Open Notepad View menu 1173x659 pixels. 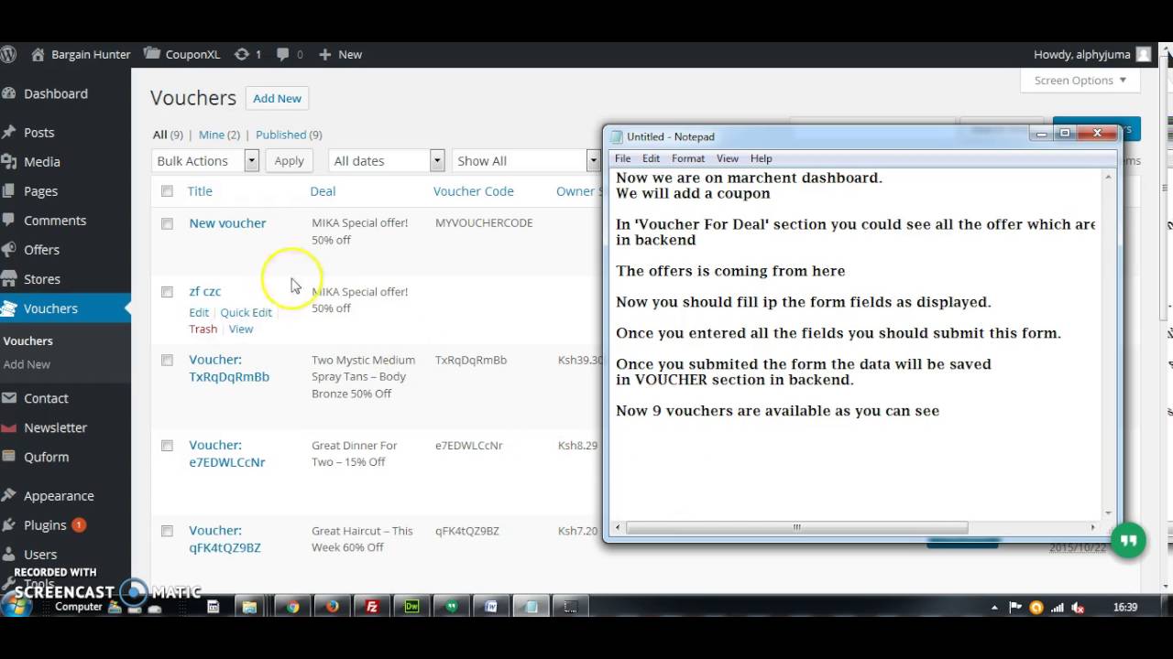(728, 158)
